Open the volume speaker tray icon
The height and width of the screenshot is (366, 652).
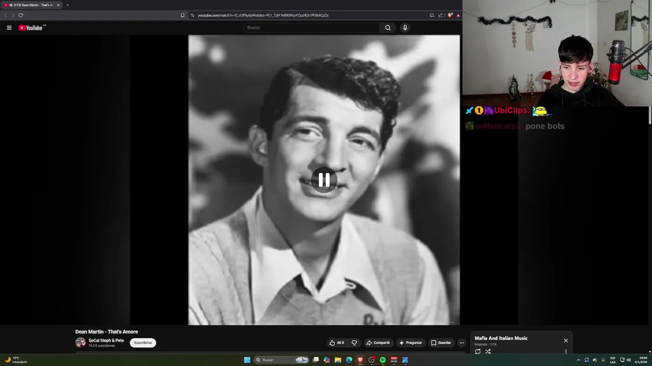coord(629,360)
